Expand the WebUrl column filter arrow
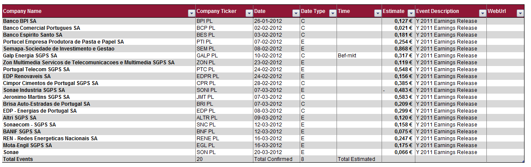 pos(520,13)
